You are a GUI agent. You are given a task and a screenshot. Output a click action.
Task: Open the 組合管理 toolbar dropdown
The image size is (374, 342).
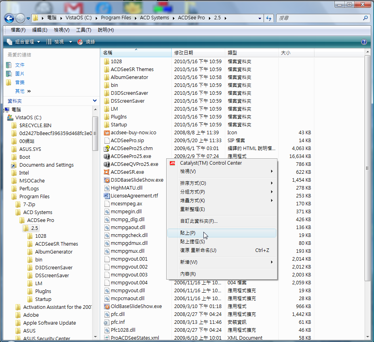23,42
